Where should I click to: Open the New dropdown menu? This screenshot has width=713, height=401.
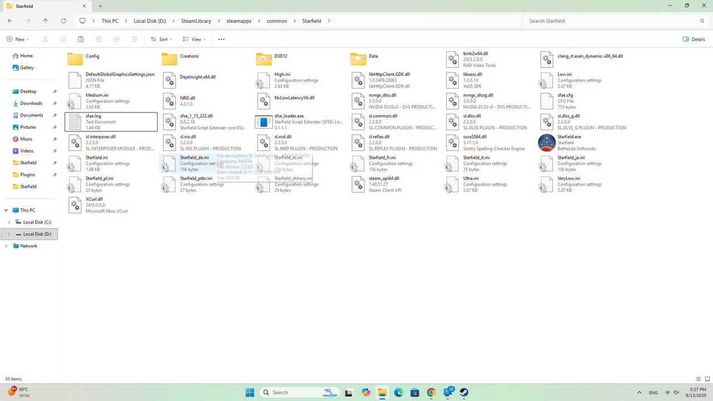click(18, 39)
